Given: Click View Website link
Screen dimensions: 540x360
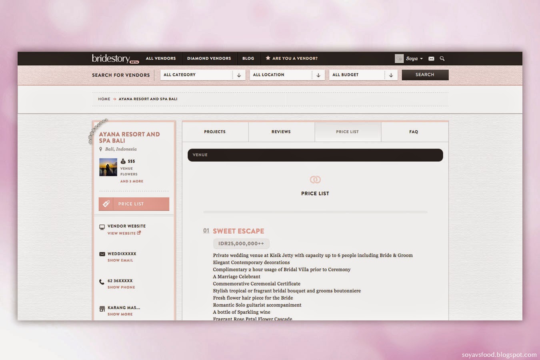Looking at the screenshot, I should (122, 233).
